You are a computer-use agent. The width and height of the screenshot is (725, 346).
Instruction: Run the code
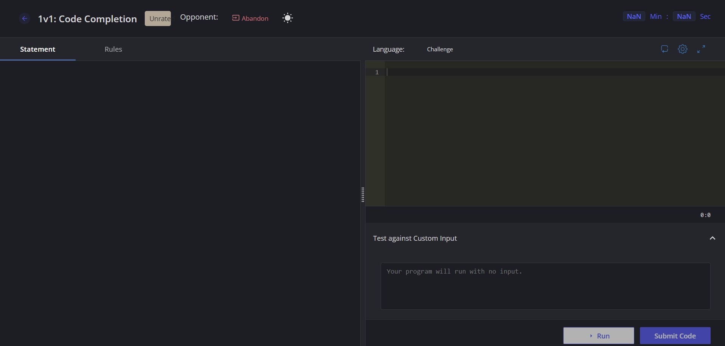[599, 335]
